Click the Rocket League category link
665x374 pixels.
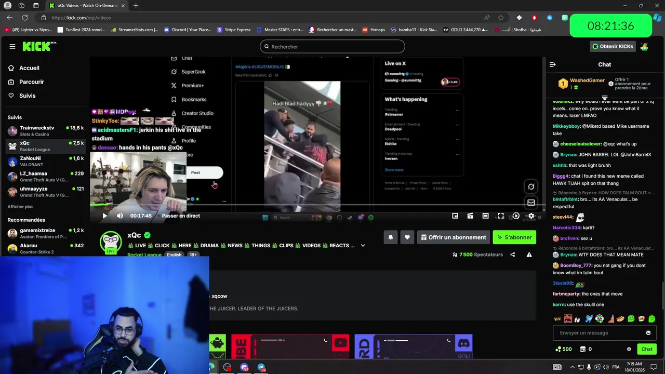(x=144, y=255)
